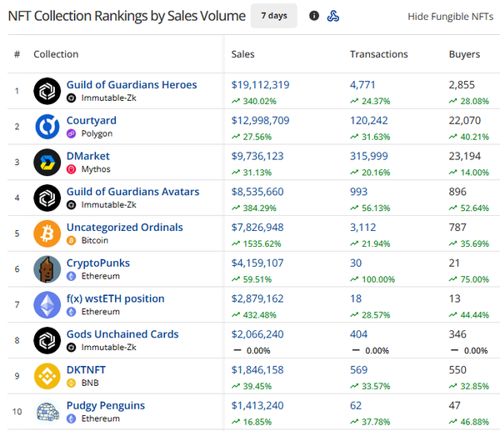500x431 pixels.
Task: Click sales value $4,159,107
Action: coord(257,263)
